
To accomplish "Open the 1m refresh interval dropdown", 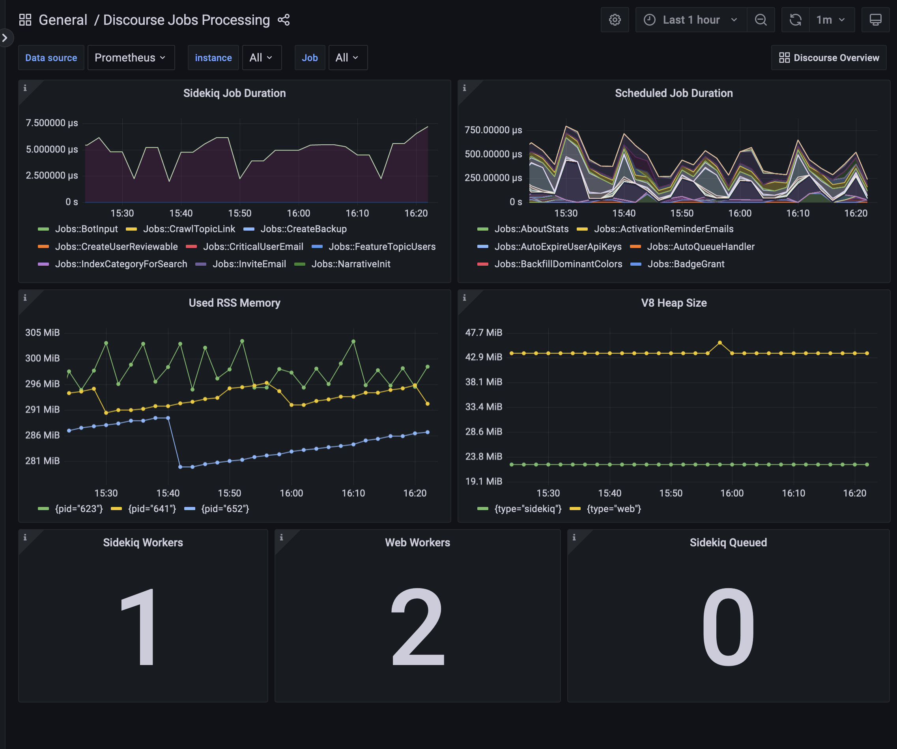I will tap(831, 19).
